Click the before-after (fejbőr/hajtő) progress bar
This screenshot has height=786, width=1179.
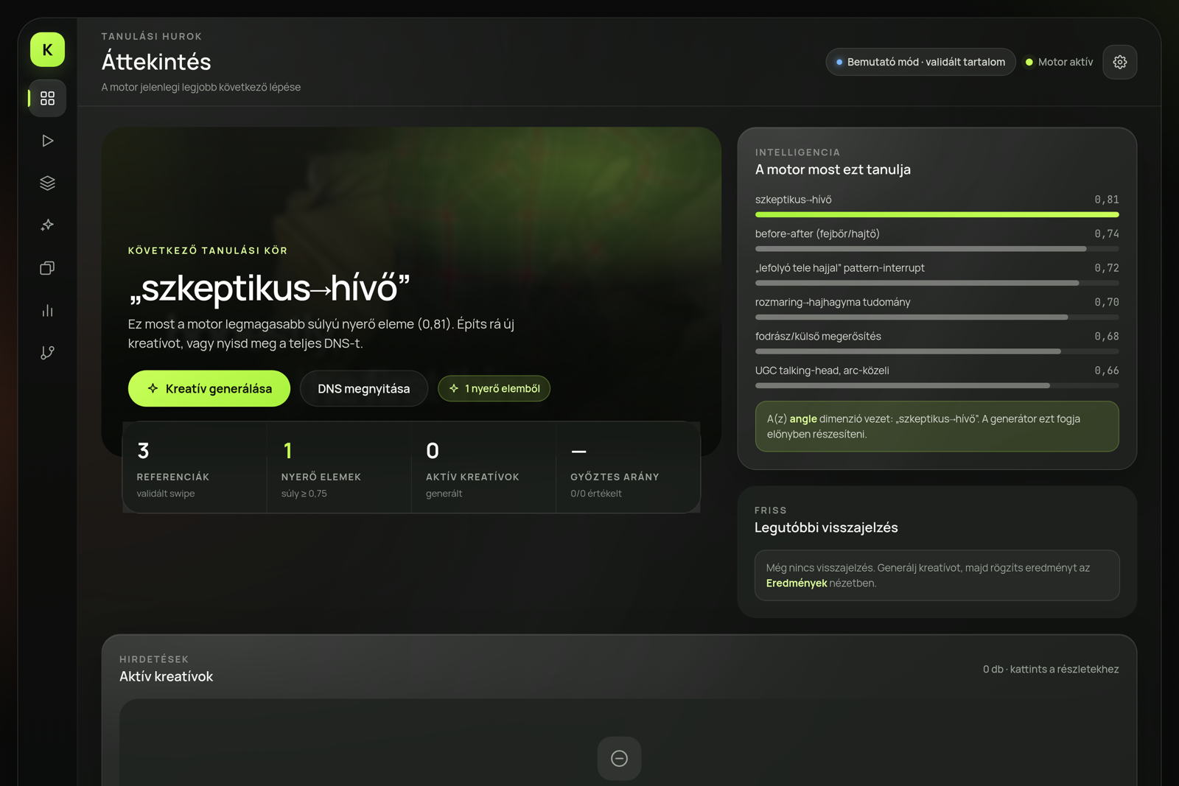tap(937, 249)
